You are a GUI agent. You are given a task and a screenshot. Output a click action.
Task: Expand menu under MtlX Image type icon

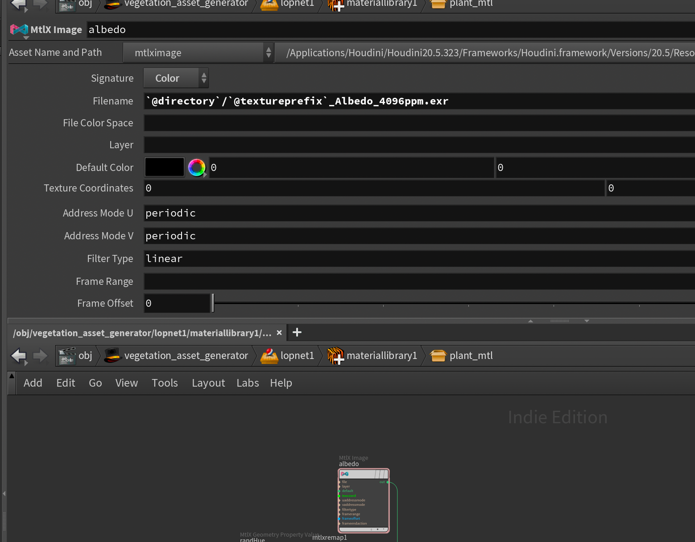(x=26, y=38)
